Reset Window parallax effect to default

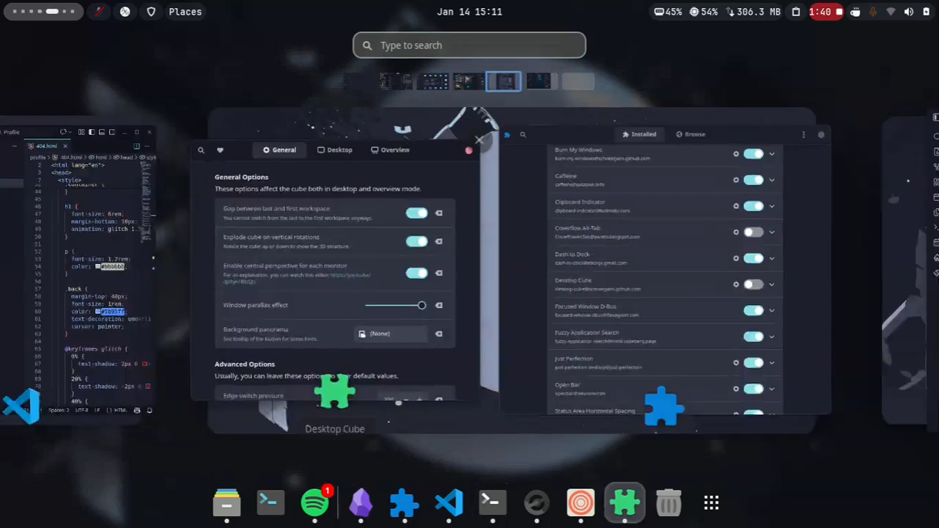pyautogui.click(x=439, y=305)
